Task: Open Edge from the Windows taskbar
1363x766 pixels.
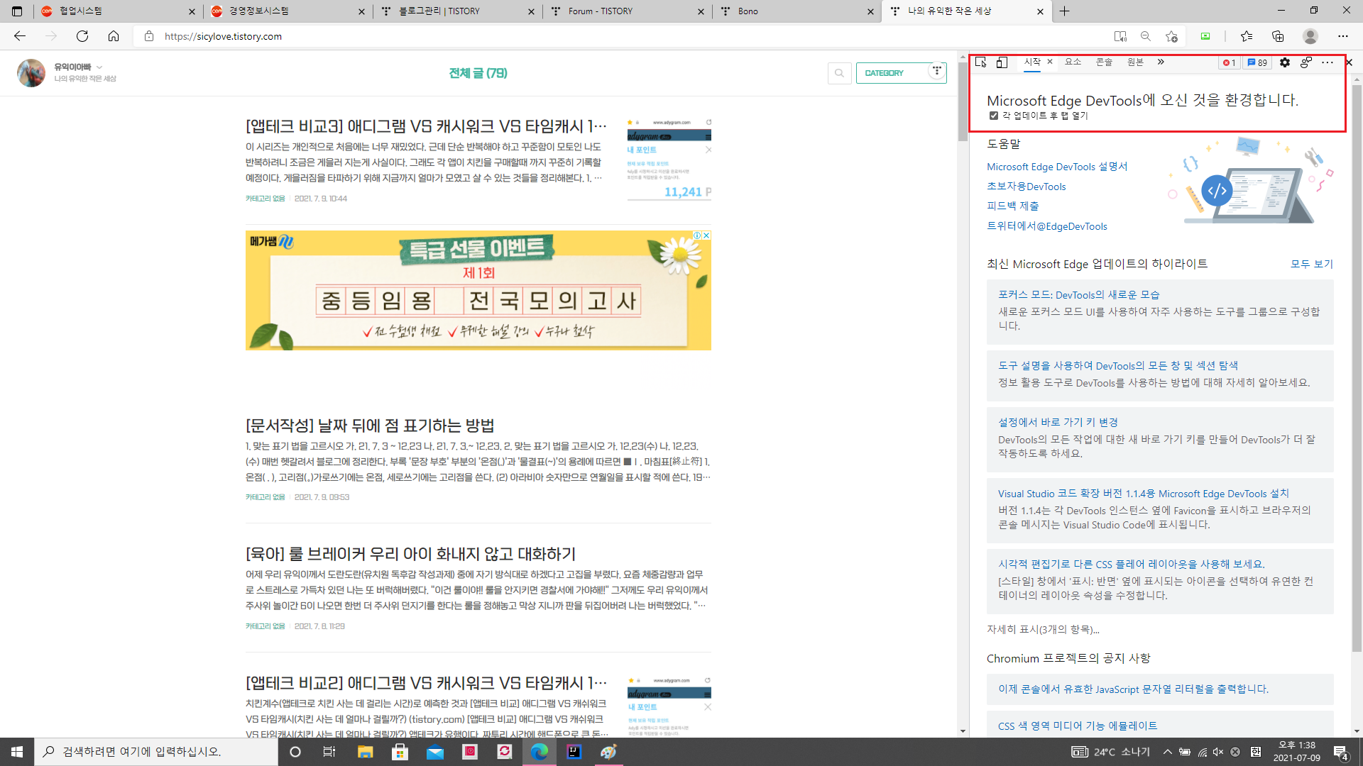Action: pyautogui.click(x=540, y=752)
